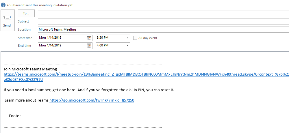The height and width of the screenshot is (133, 289).
Task: Open the Start time calendar date picker
Action: coord(89,38)
